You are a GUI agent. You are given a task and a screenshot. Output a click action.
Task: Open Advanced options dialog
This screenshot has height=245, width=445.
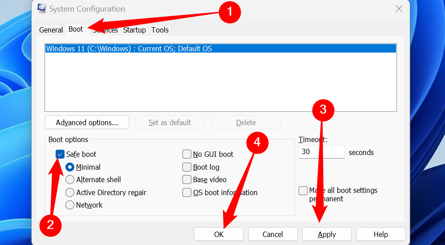pyautogui.click(x=87, y=122)
